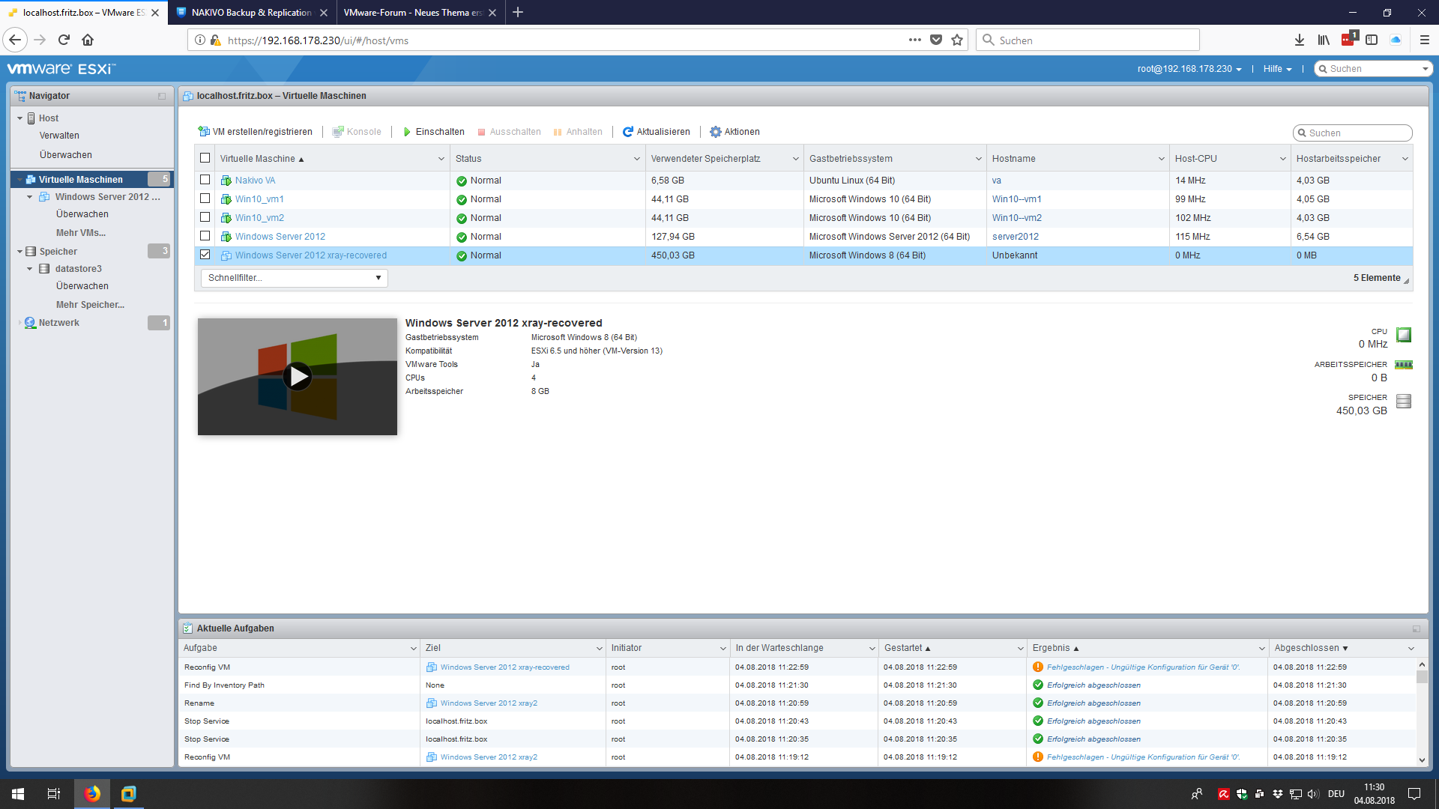The height and width of the screenshot is (809, 1439).
Task: Open the Schnellfilter dropdown
Action: tap(295, 278)
